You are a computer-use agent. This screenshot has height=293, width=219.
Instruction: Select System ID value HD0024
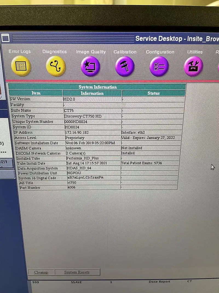pos(72,127)
